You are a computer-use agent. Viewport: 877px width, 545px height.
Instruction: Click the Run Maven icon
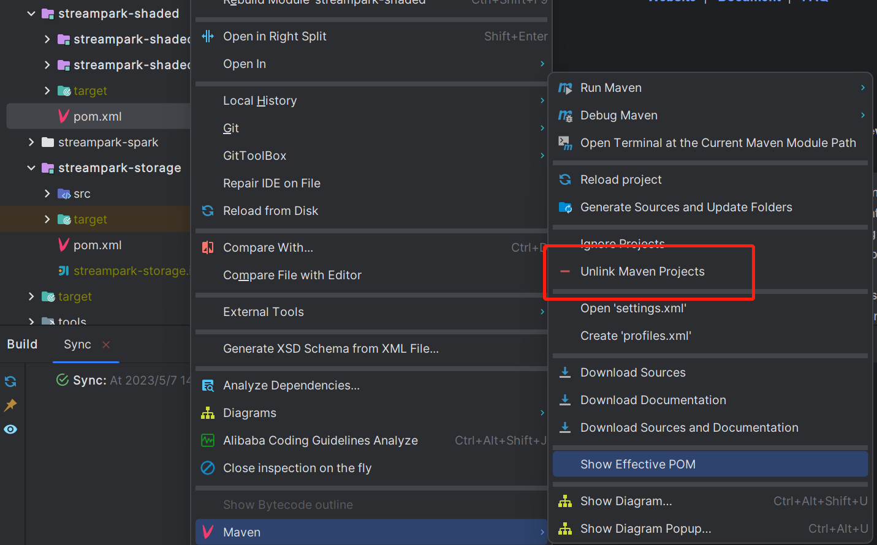tap(565, 88)
